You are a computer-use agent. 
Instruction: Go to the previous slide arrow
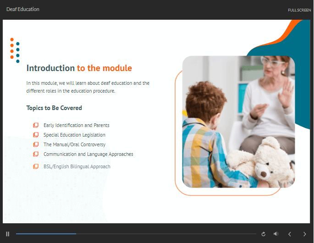pos(290,234)
